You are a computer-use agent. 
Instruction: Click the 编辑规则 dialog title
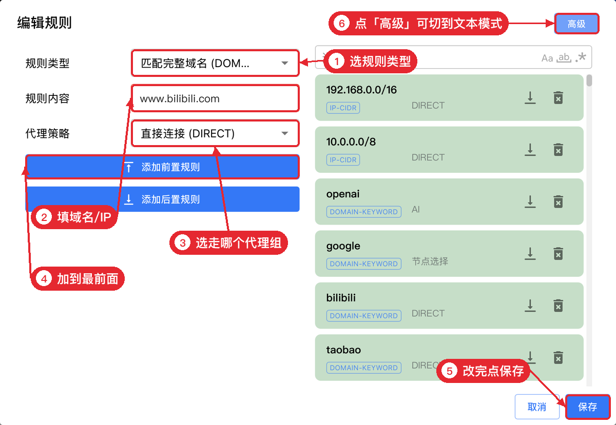[44, 23]
